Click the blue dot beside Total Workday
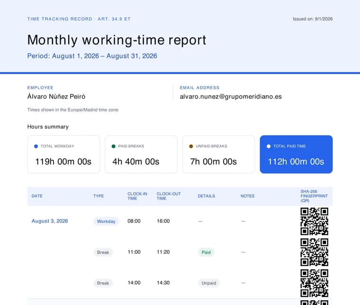Viewport: 360px width, 305px height. pos(36,146)
